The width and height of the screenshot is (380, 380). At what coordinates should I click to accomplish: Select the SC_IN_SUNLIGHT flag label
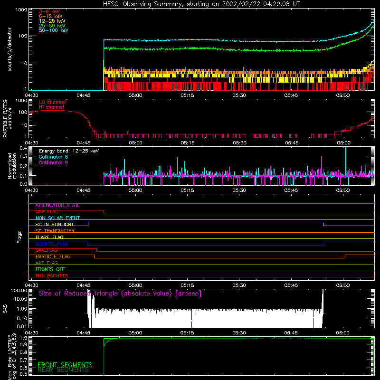[55, 224]
